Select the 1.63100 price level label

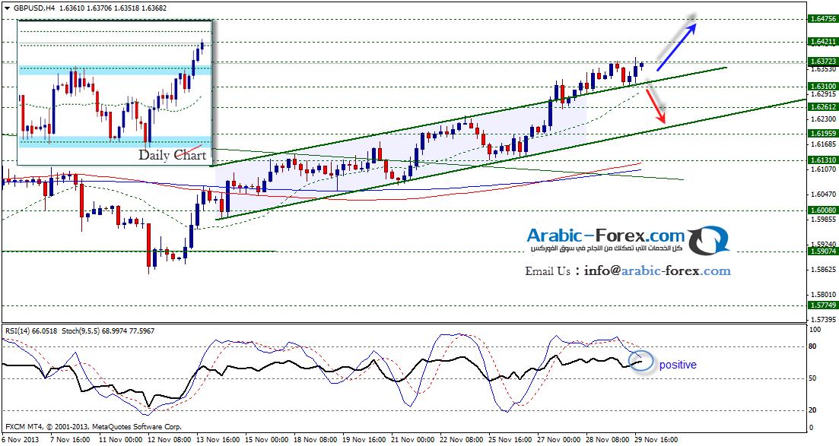coord(823,86)
